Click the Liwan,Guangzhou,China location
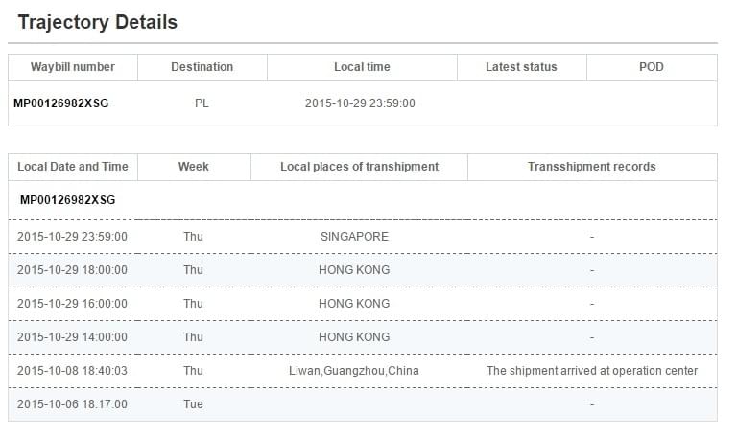 coord(354,371)
